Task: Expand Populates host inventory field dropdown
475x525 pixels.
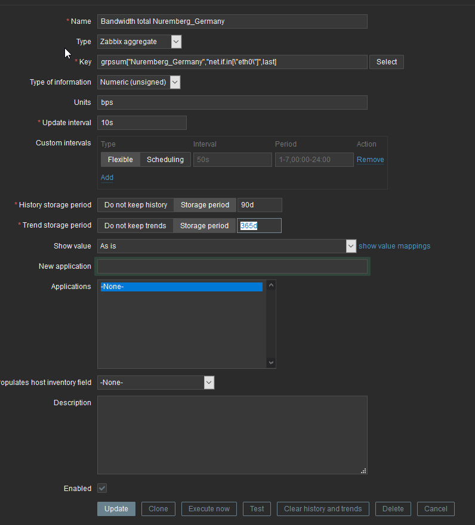Action: [x=155, y=383]
